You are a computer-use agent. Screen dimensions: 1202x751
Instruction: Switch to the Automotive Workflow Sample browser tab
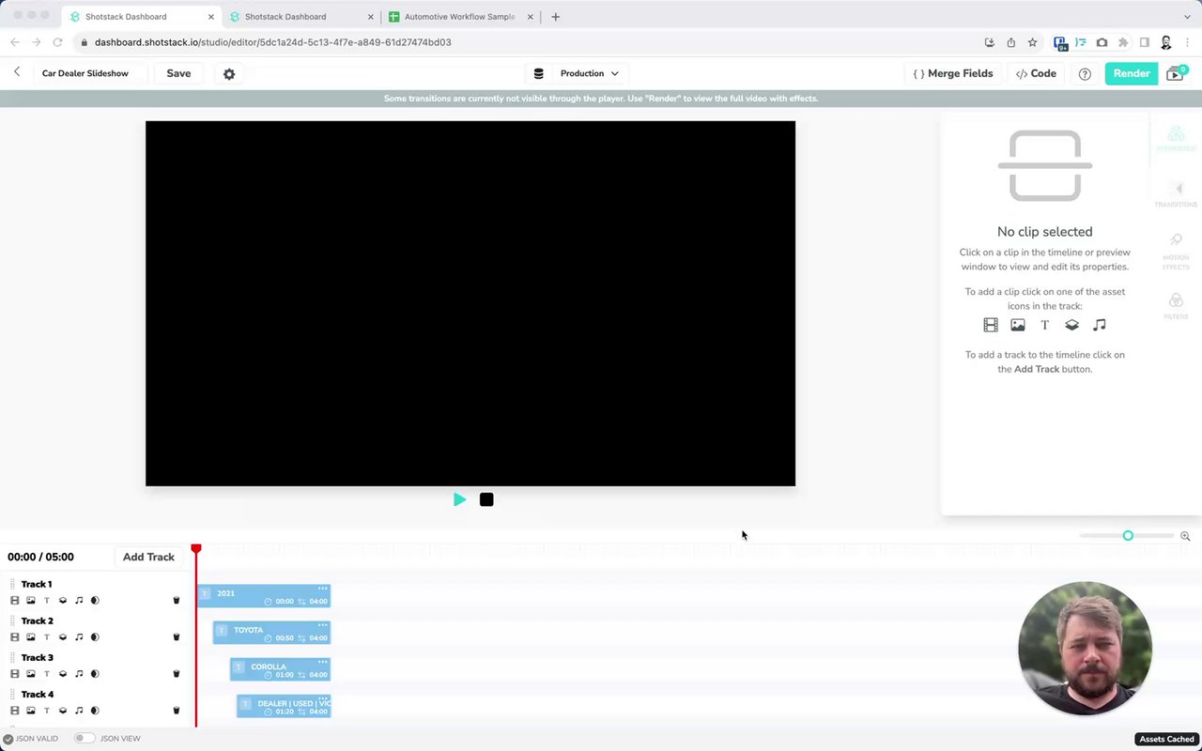[x=461, y=17]
